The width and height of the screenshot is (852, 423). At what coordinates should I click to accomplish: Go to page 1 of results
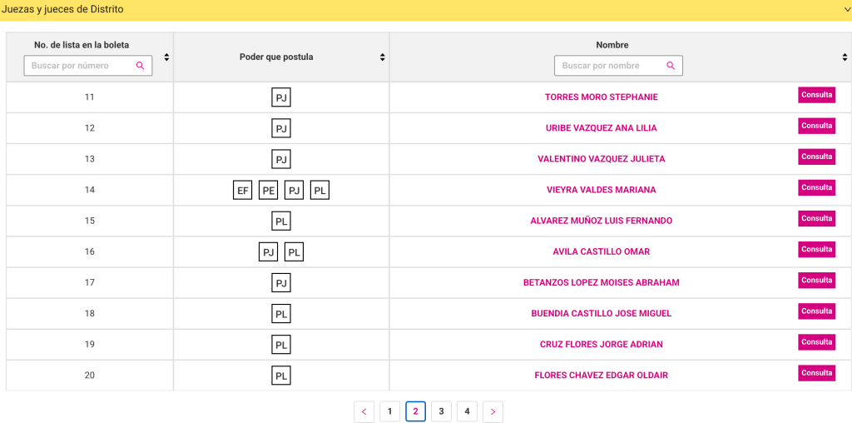(x=389, y=411)
